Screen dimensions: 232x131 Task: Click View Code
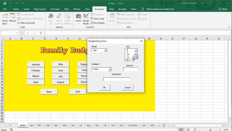(98, 19)
